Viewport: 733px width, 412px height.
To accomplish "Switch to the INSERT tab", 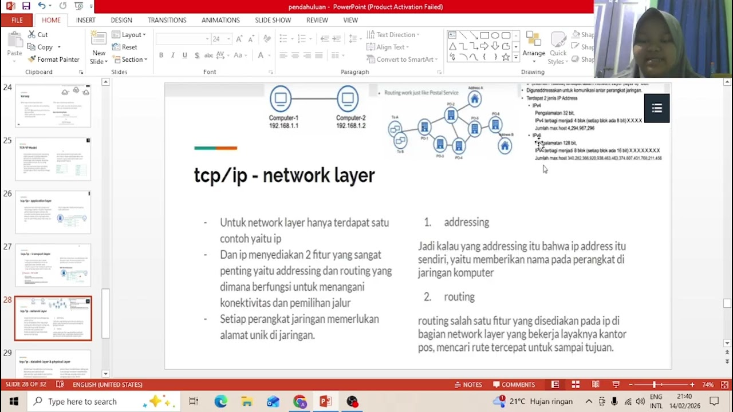I will 86,20.
